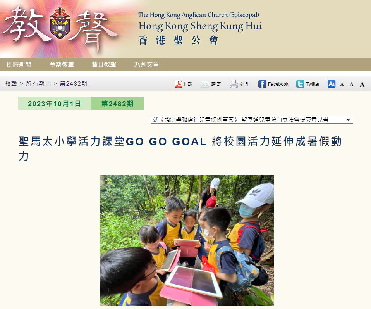The height and width of the screenshot is (309, 371).
Task: Select the largest text size A
Action: [362, 85]
